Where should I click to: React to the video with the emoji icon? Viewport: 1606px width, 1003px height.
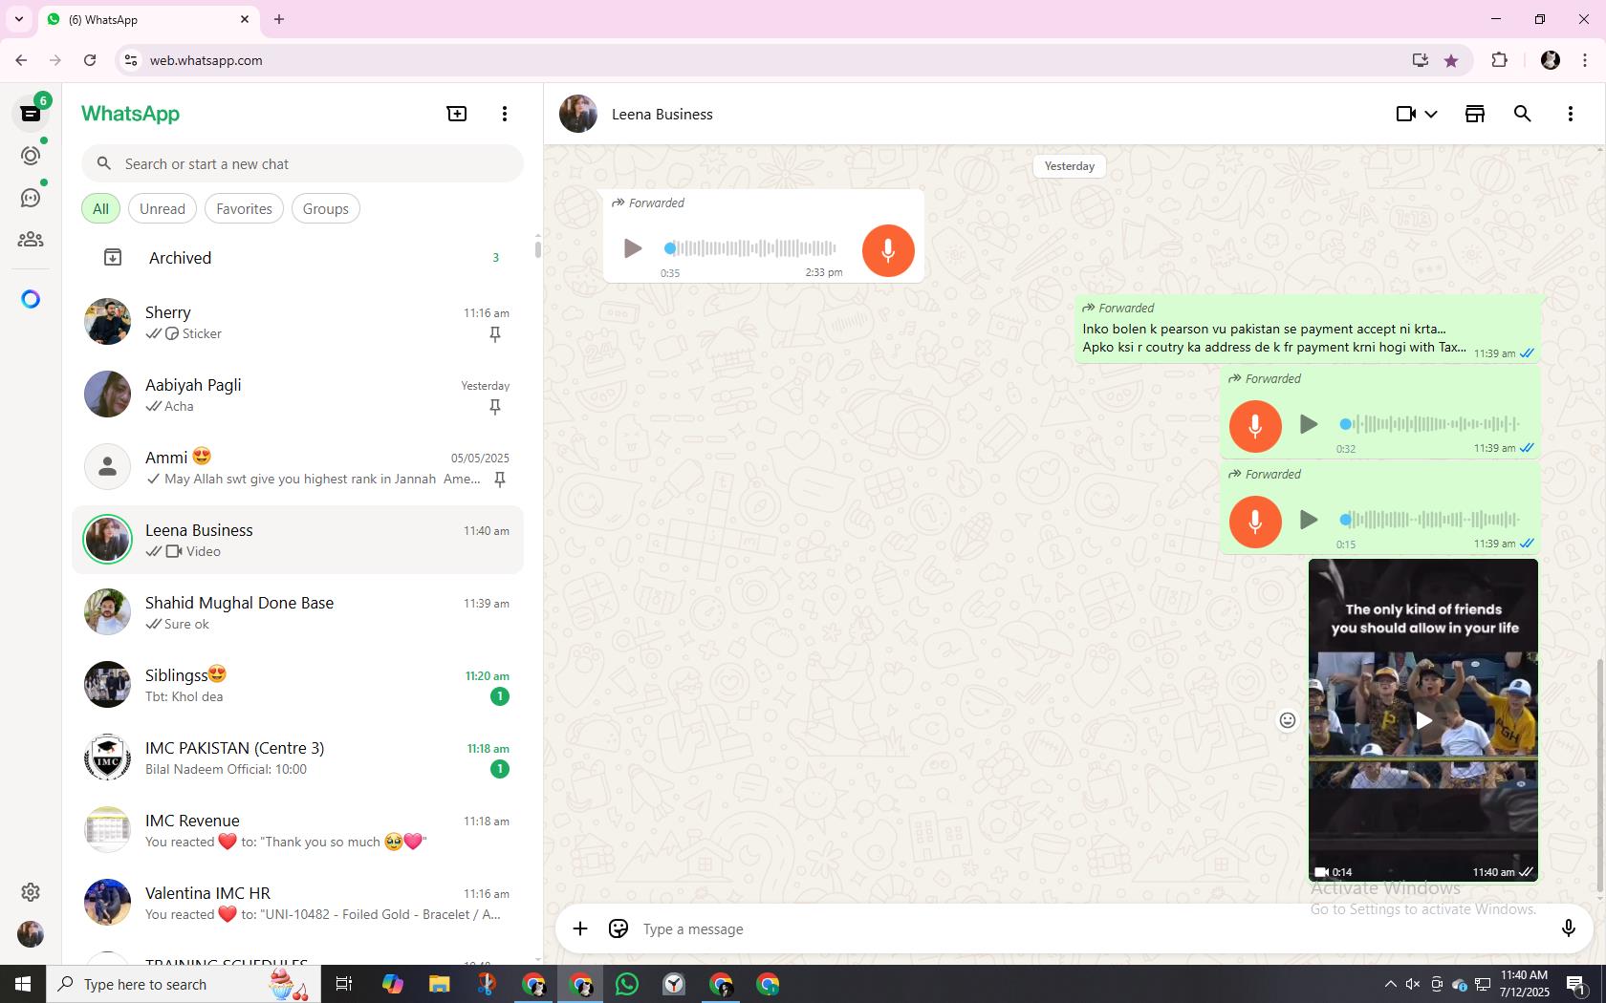pos(1288,720)
